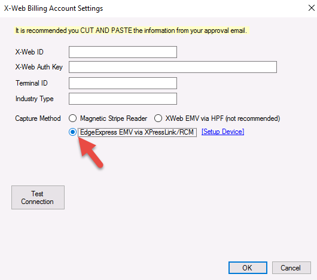Click the yellow CUT AND PASTE recommendation notice
This screenshot has height=280, width=317.
pos(132,31)
